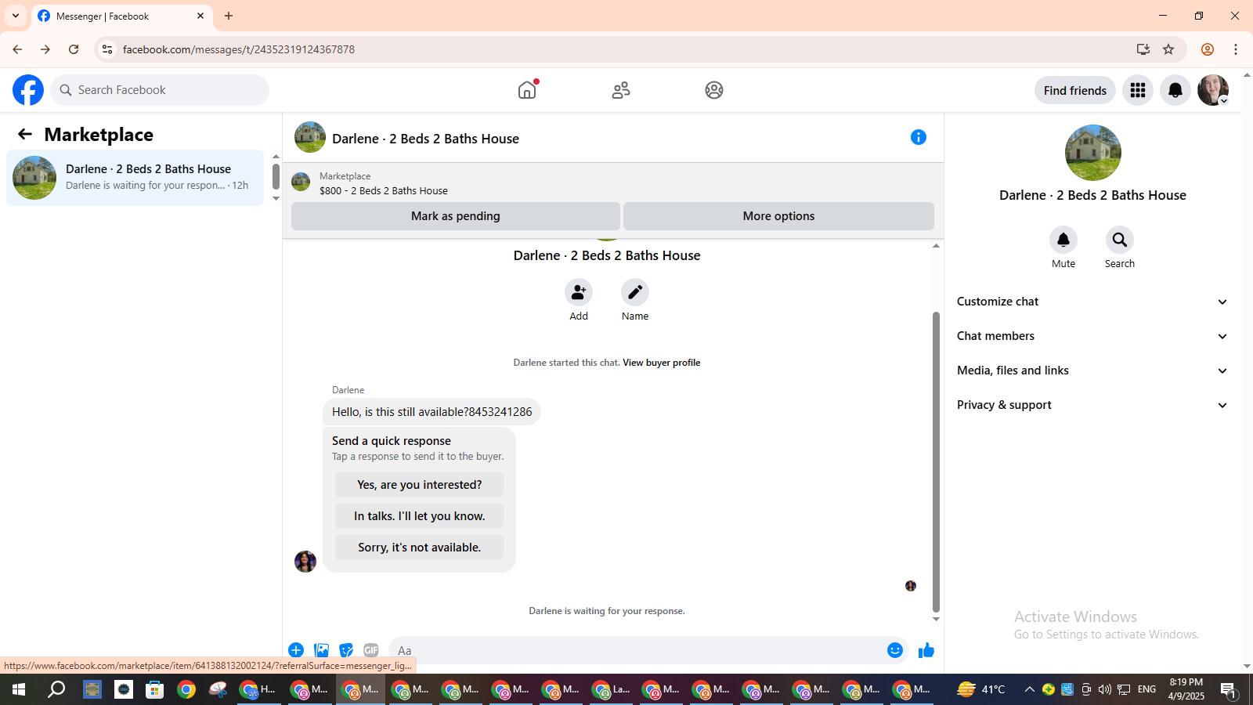This screenshot has height=705, width=1253.
Task: Search in conversation using magnifier icon
Action: (1120, 240)
